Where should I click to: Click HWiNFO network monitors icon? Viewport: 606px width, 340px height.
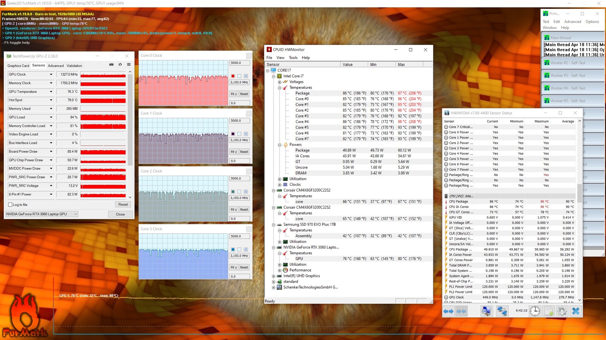(502, 311)
